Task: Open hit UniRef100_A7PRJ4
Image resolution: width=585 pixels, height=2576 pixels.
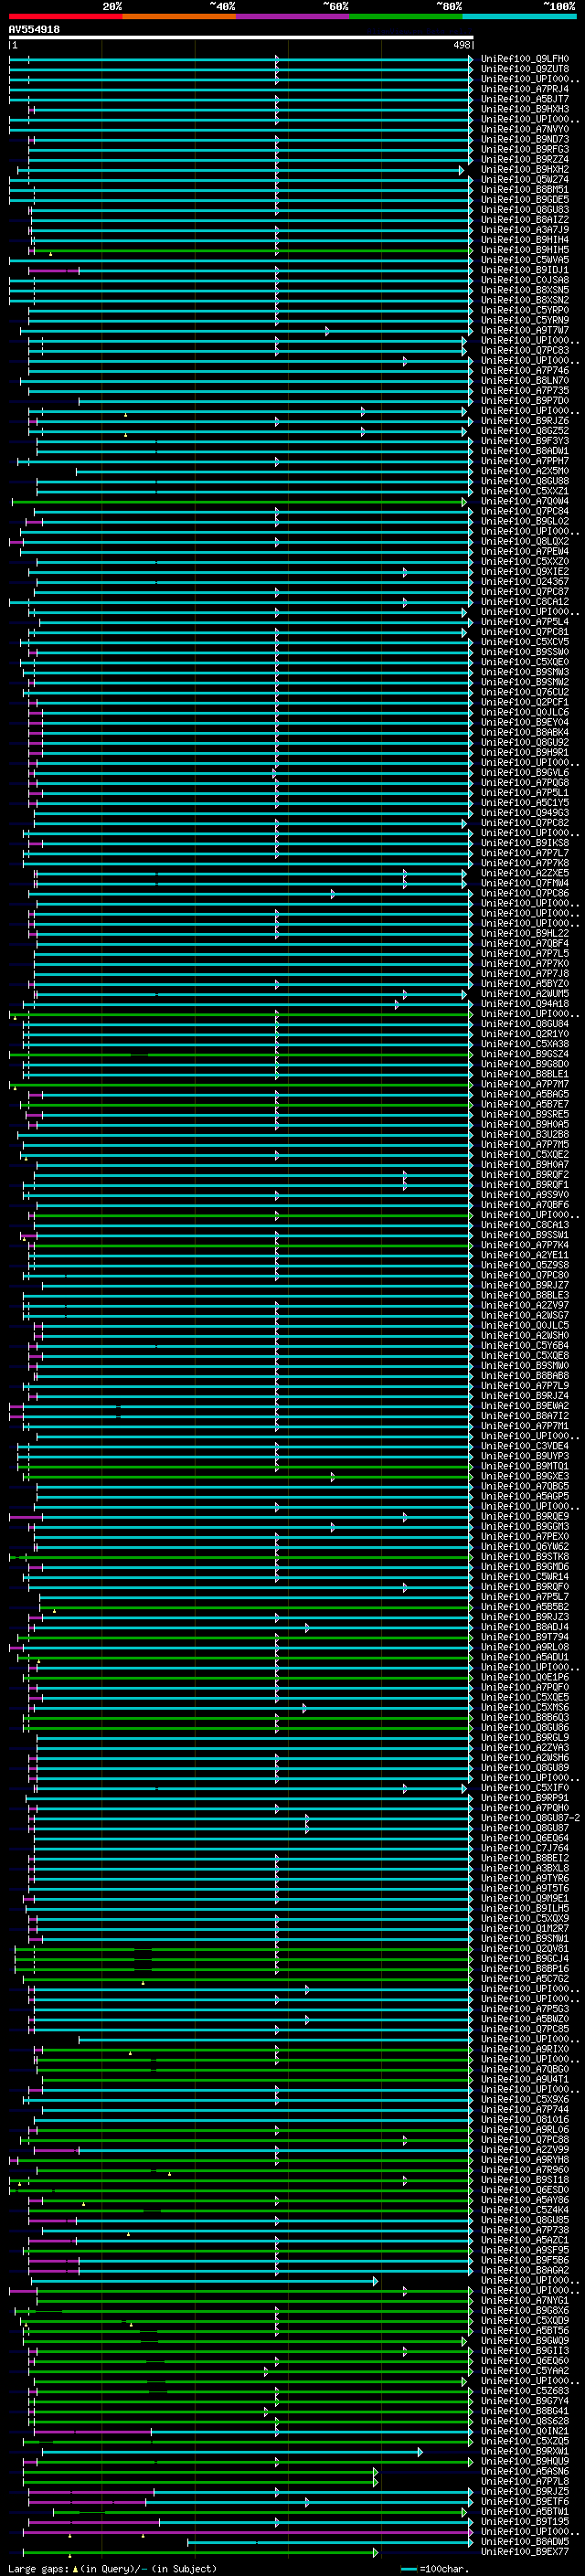Action: (524, 89)
